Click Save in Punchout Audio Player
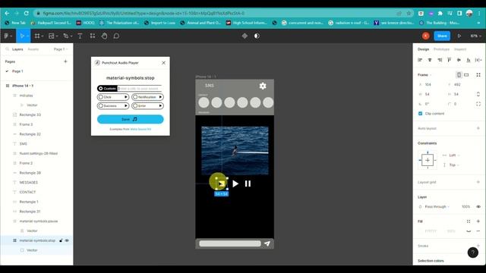Screen dimensions: 486x273 point(130,119)
